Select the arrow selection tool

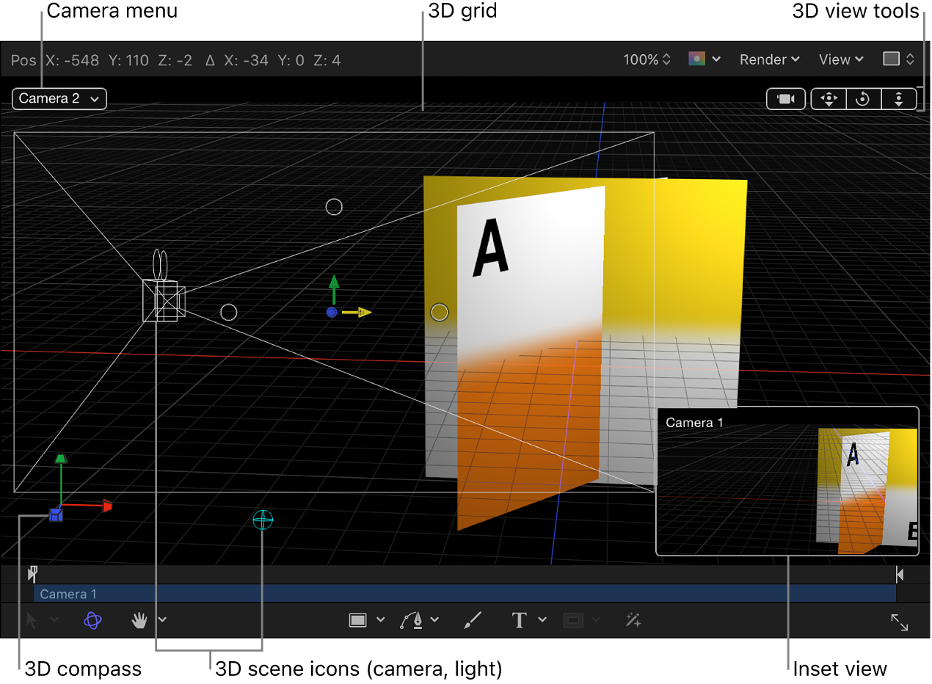tap(33, 620)
